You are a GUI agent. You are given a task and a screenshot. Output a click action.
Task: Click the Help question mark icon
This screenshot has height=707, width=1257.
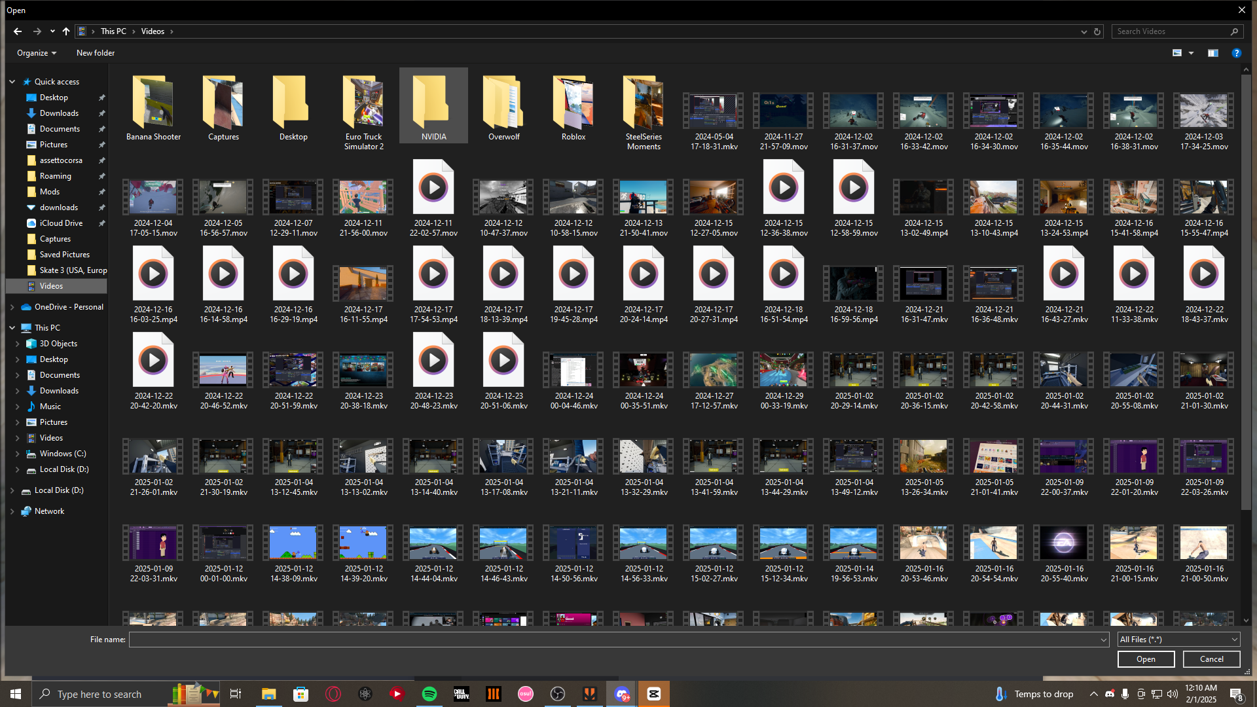pos(1236,53)
